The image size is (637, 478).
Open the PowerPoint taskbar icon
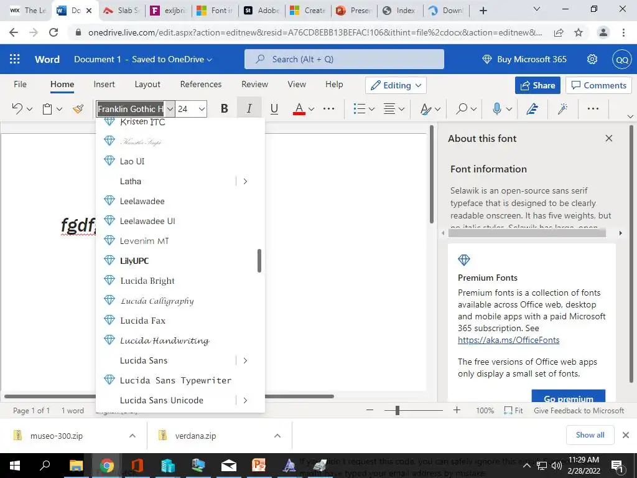258,466
